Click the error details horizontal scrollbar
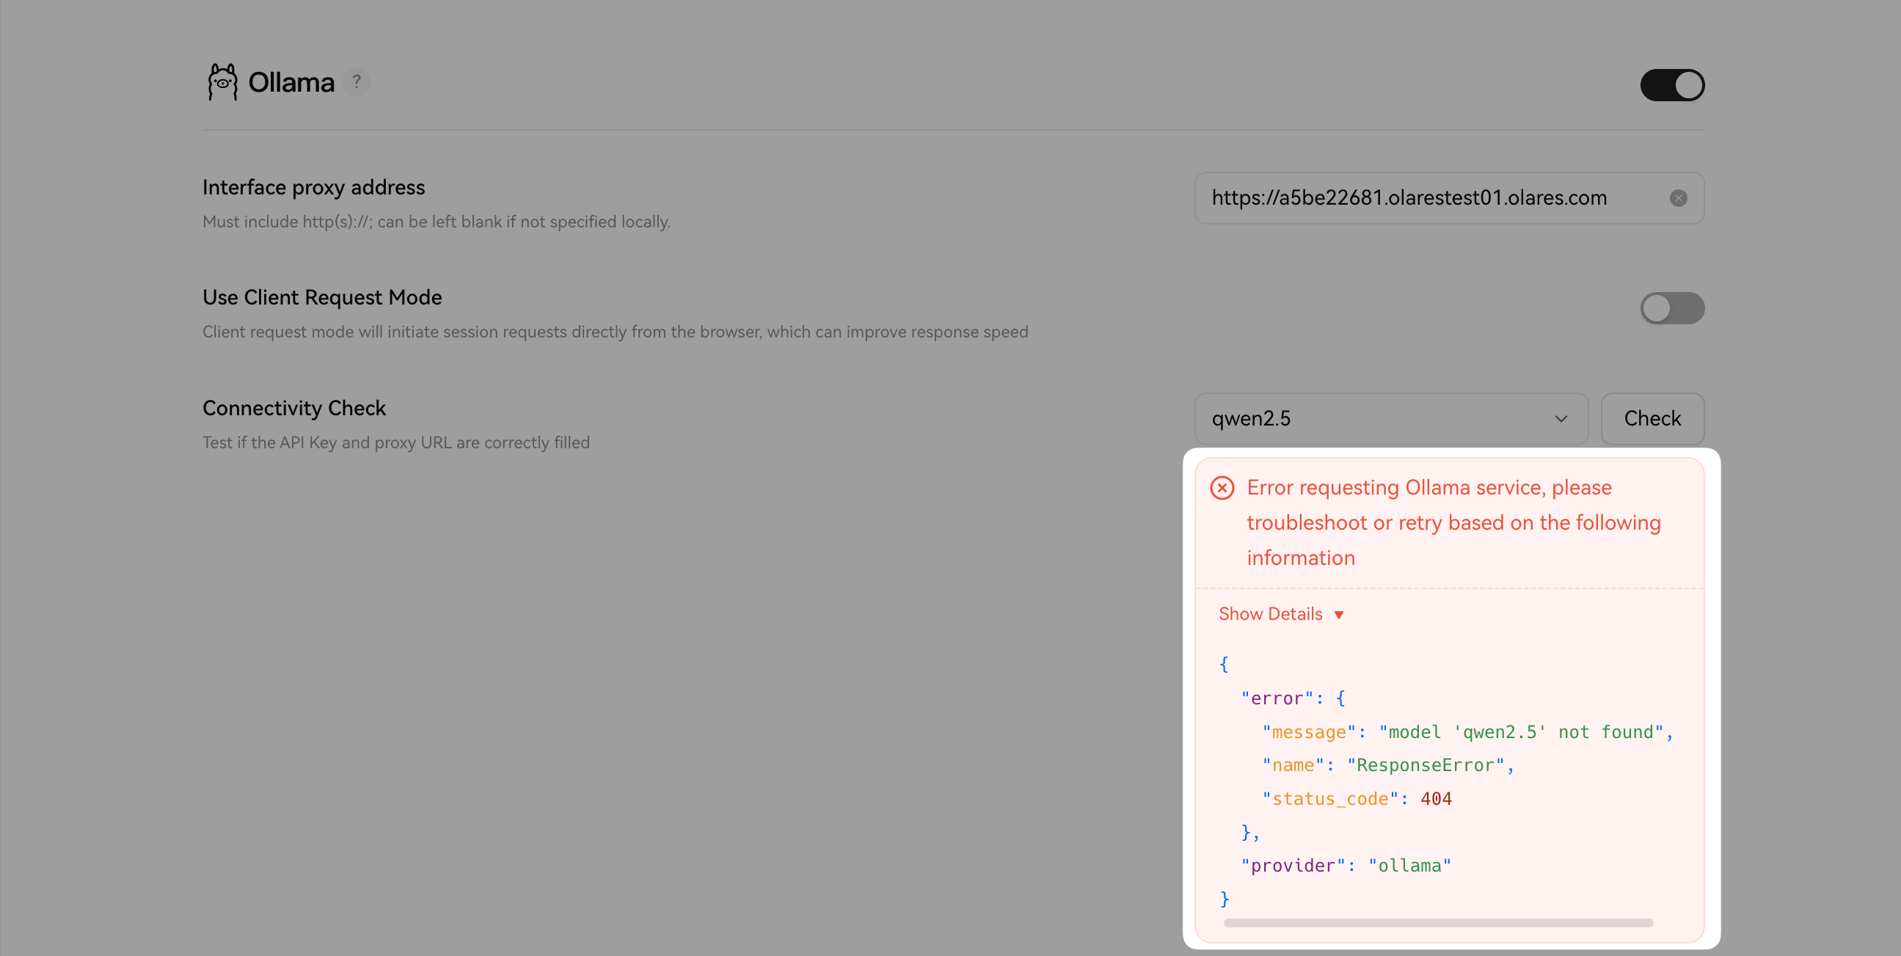Viewport: 1901px width, 956px height. point(1437,923)
